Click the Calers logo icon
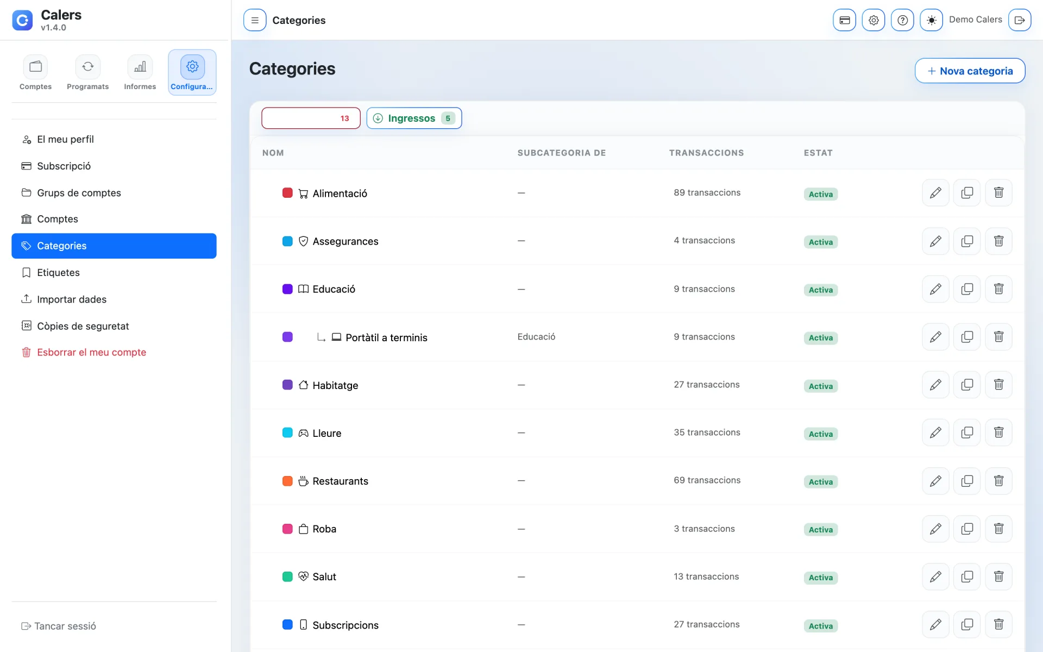 [x=22, y=20]
